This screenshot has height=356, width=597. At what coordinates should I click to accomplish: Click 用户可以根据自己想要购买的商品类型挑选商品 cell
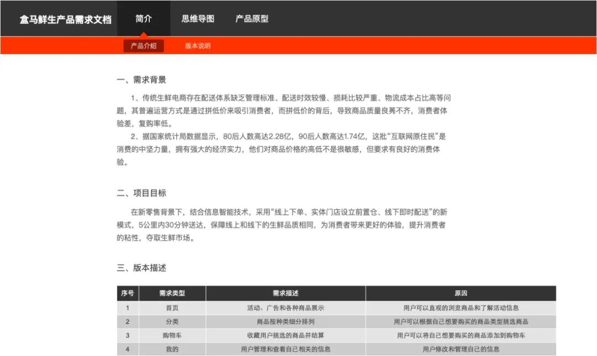460,321
